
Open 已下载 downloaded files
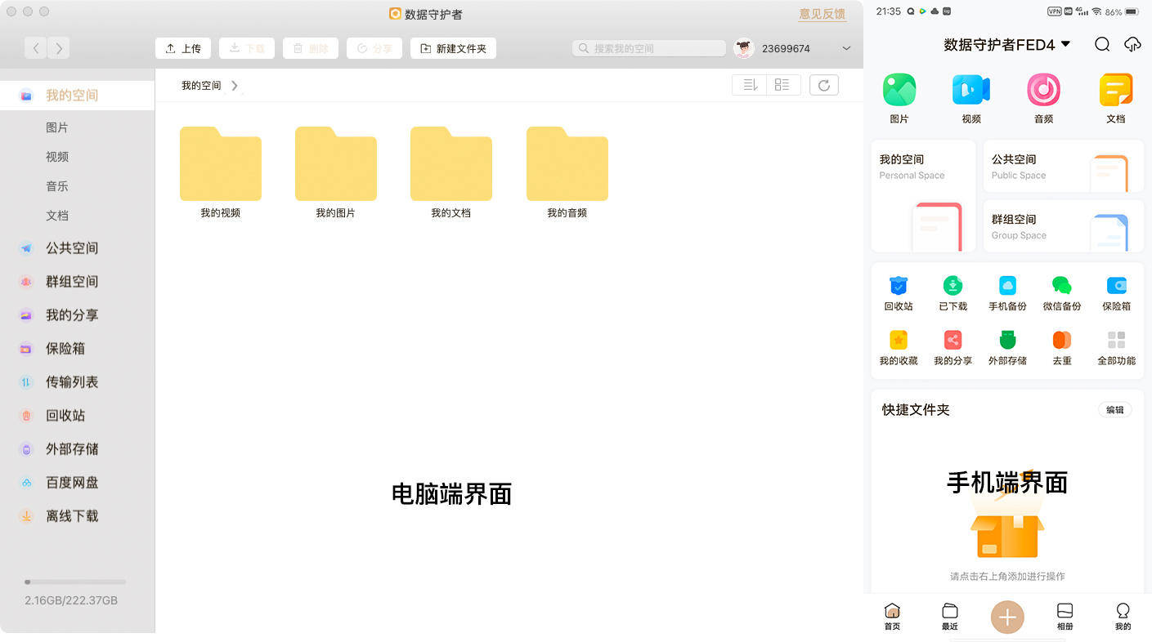point(953,292)
